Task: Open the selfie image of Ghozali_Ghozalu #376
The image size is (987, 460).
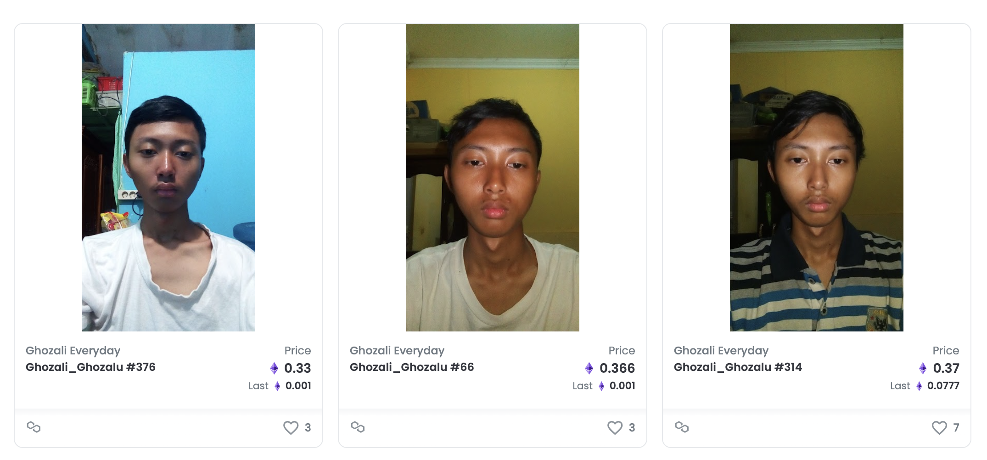Action: [168, 178]
